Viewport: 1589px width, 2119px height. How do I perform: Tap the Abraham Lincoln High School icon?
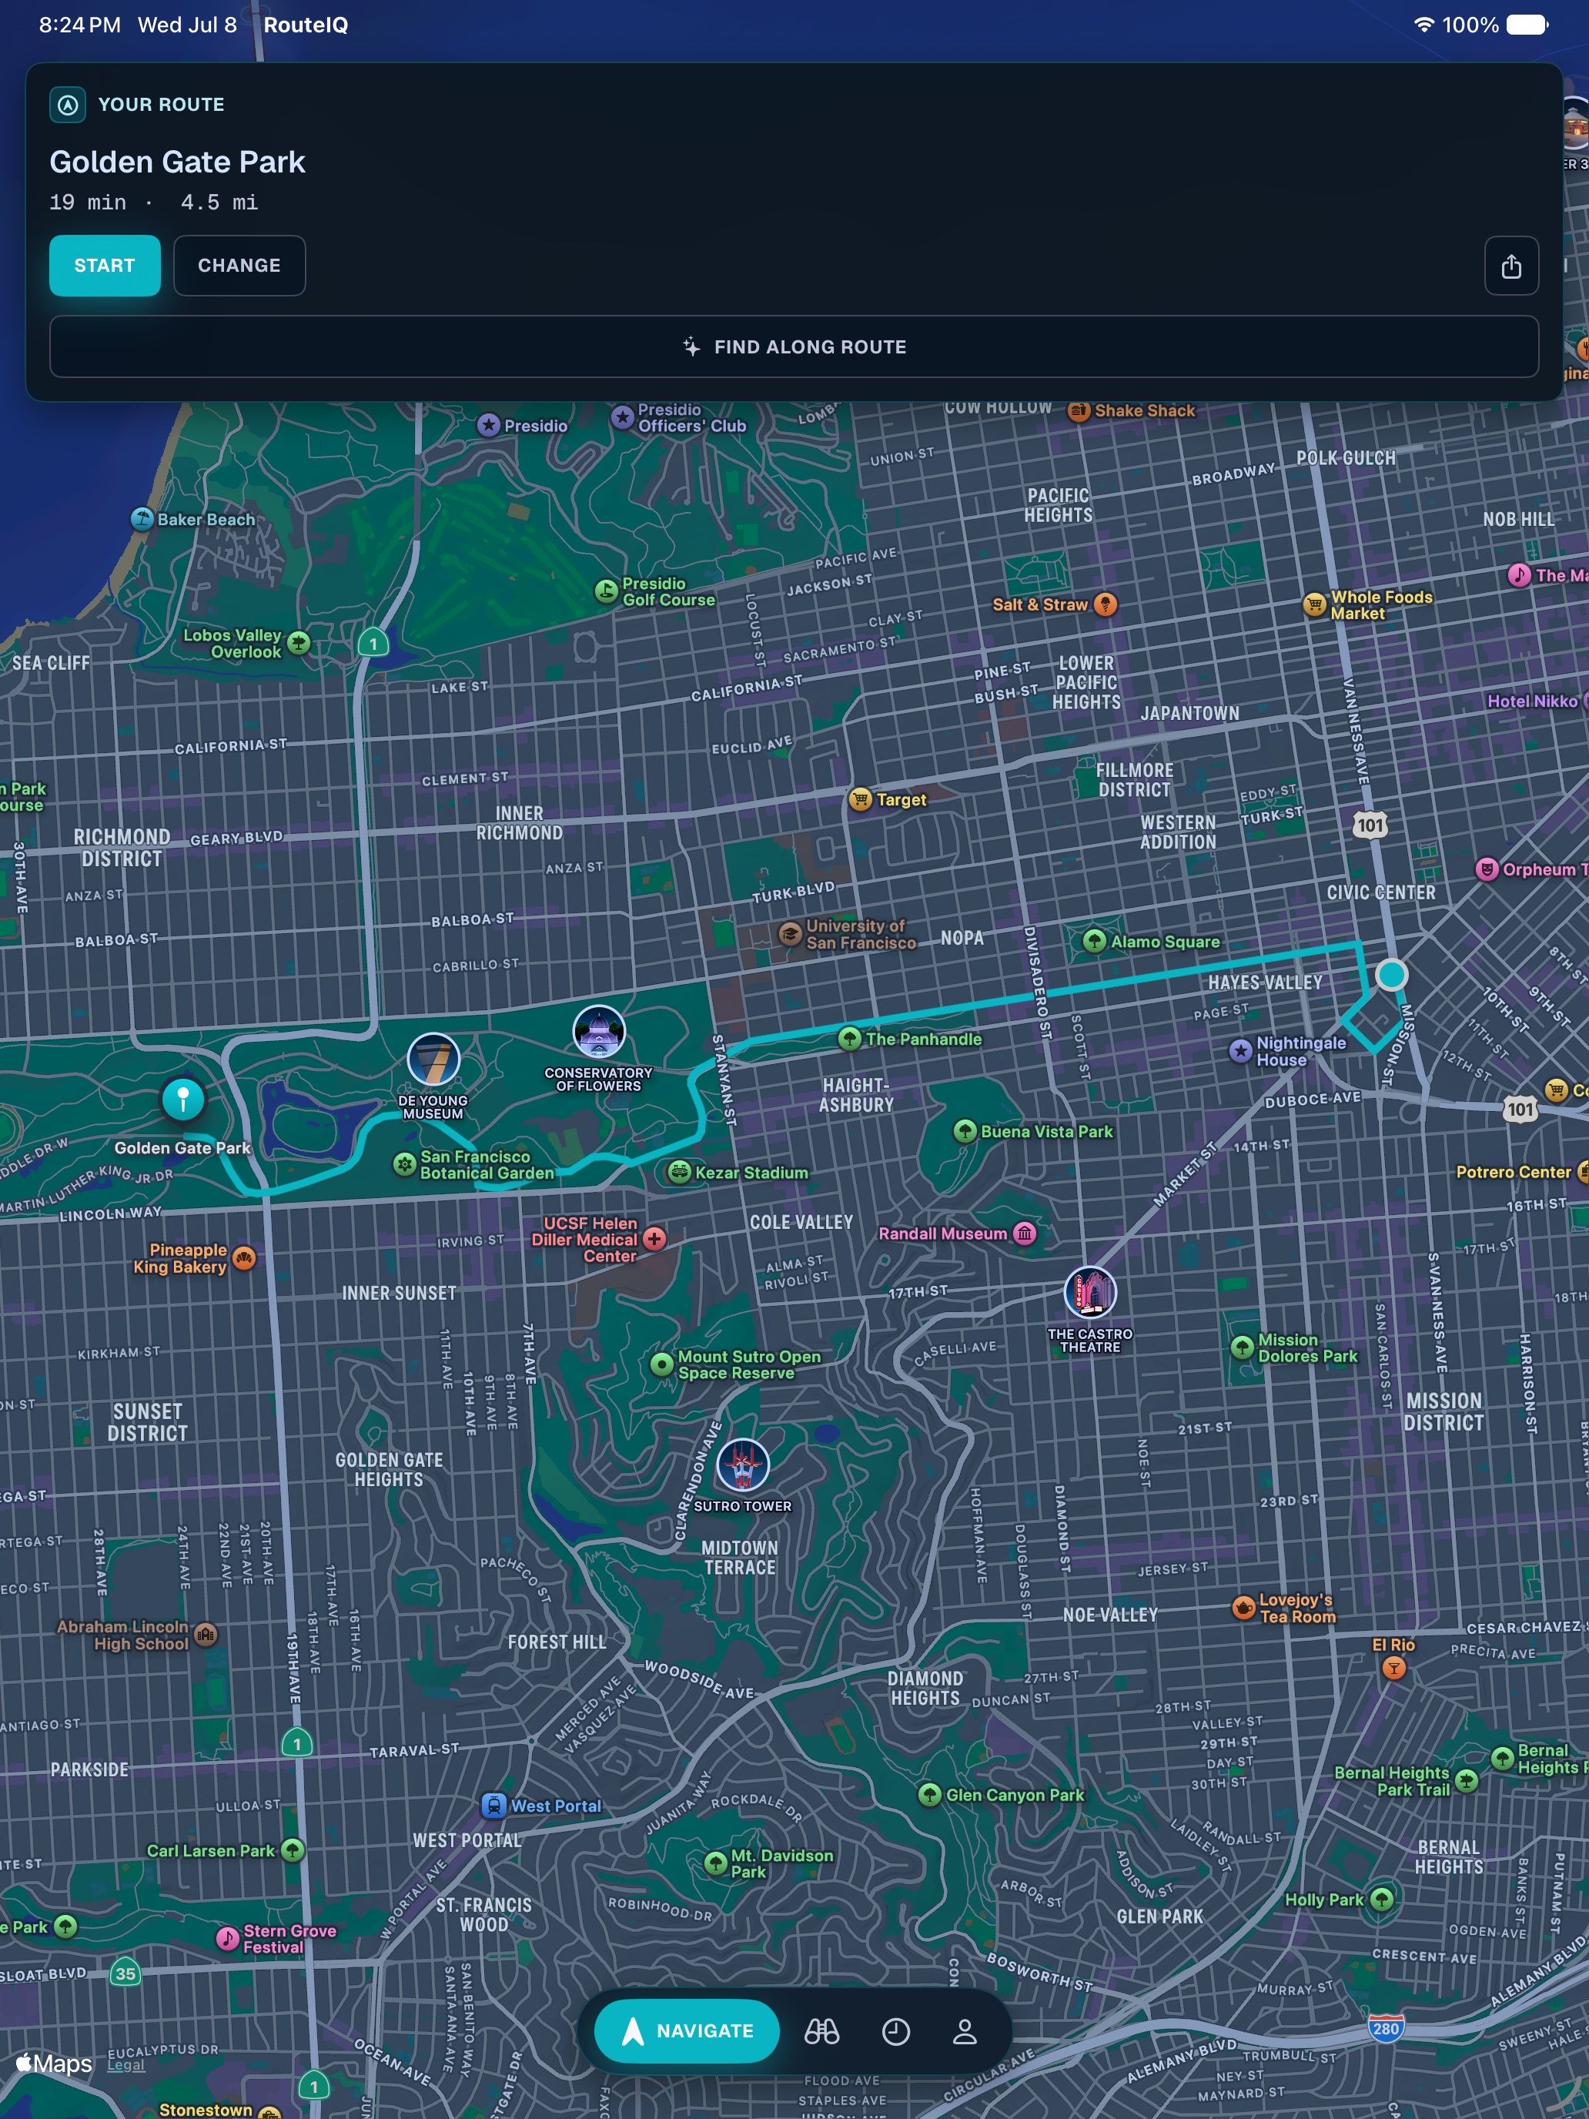click(x=205, y=1634)
